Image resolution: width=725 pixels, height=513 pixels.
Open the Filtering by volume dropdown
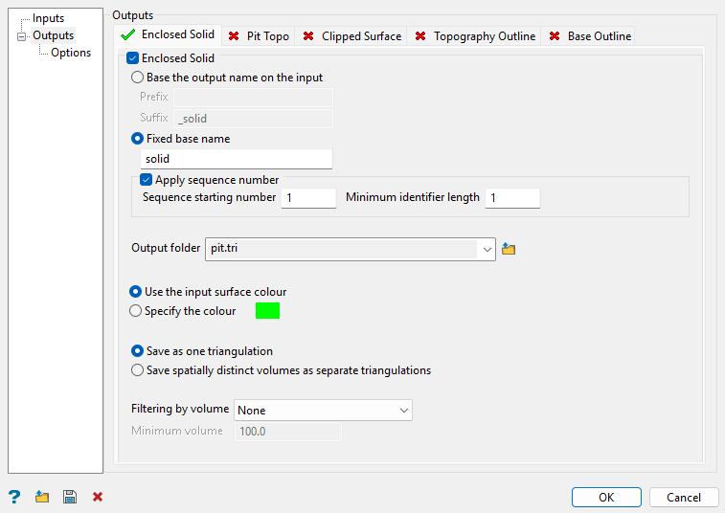click(x=402, y=410)
